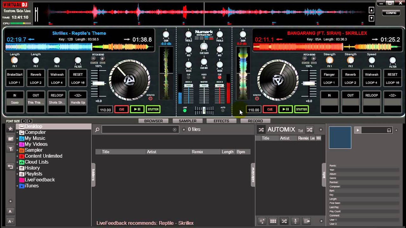Click the grid view icon below the Automix list
The image size is (406, 228).
tap(273, 221)
